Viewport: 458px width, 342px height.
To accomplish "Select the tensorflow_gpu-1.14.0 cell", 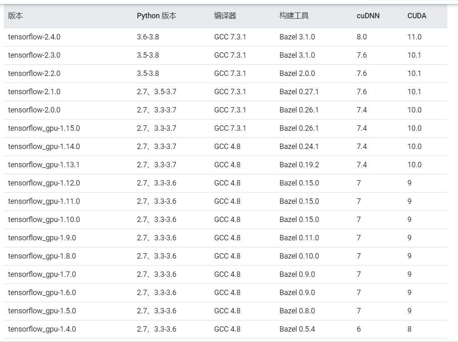I will (x=44, y=147).
